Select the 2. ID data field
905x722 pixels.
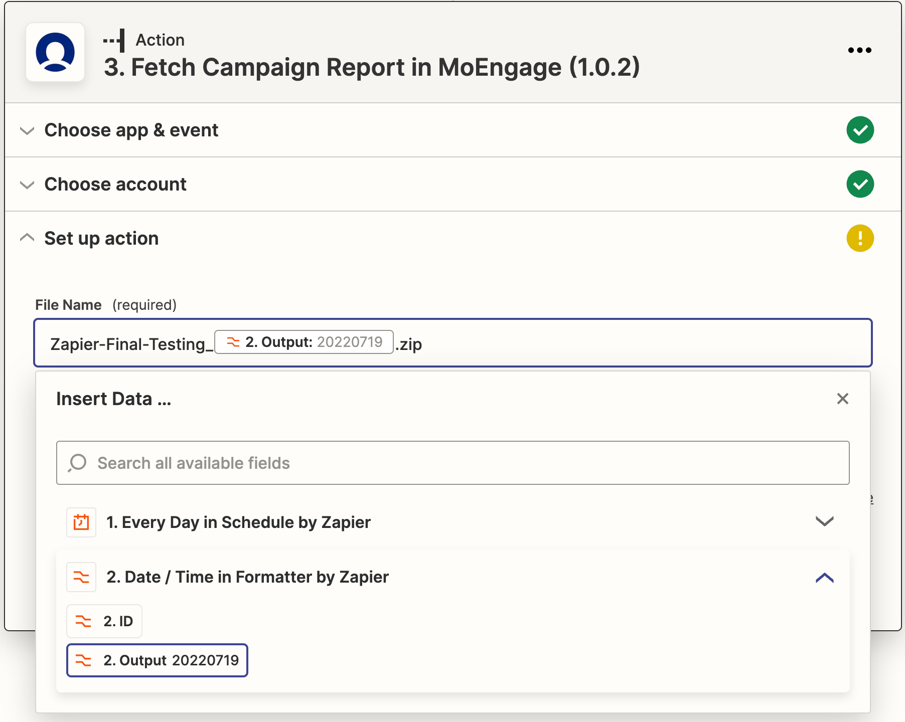[x=104, y=621]
